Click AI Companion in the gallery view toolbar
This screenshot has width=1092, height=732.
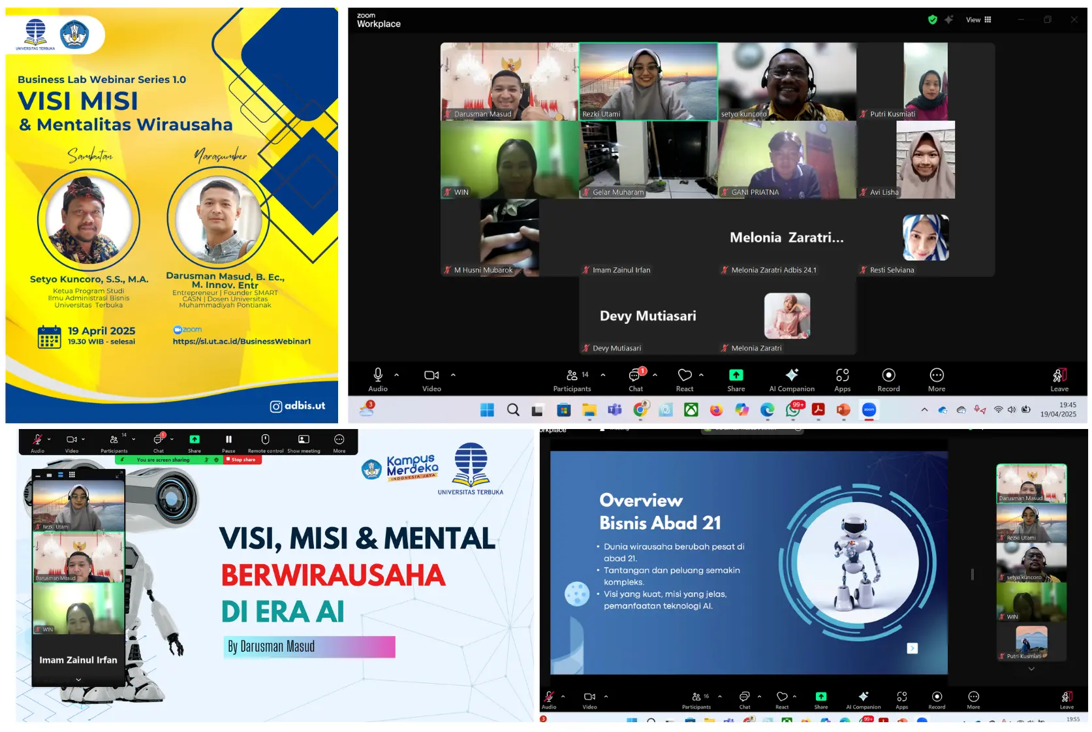pyautogui.click(x=791, y=379)
